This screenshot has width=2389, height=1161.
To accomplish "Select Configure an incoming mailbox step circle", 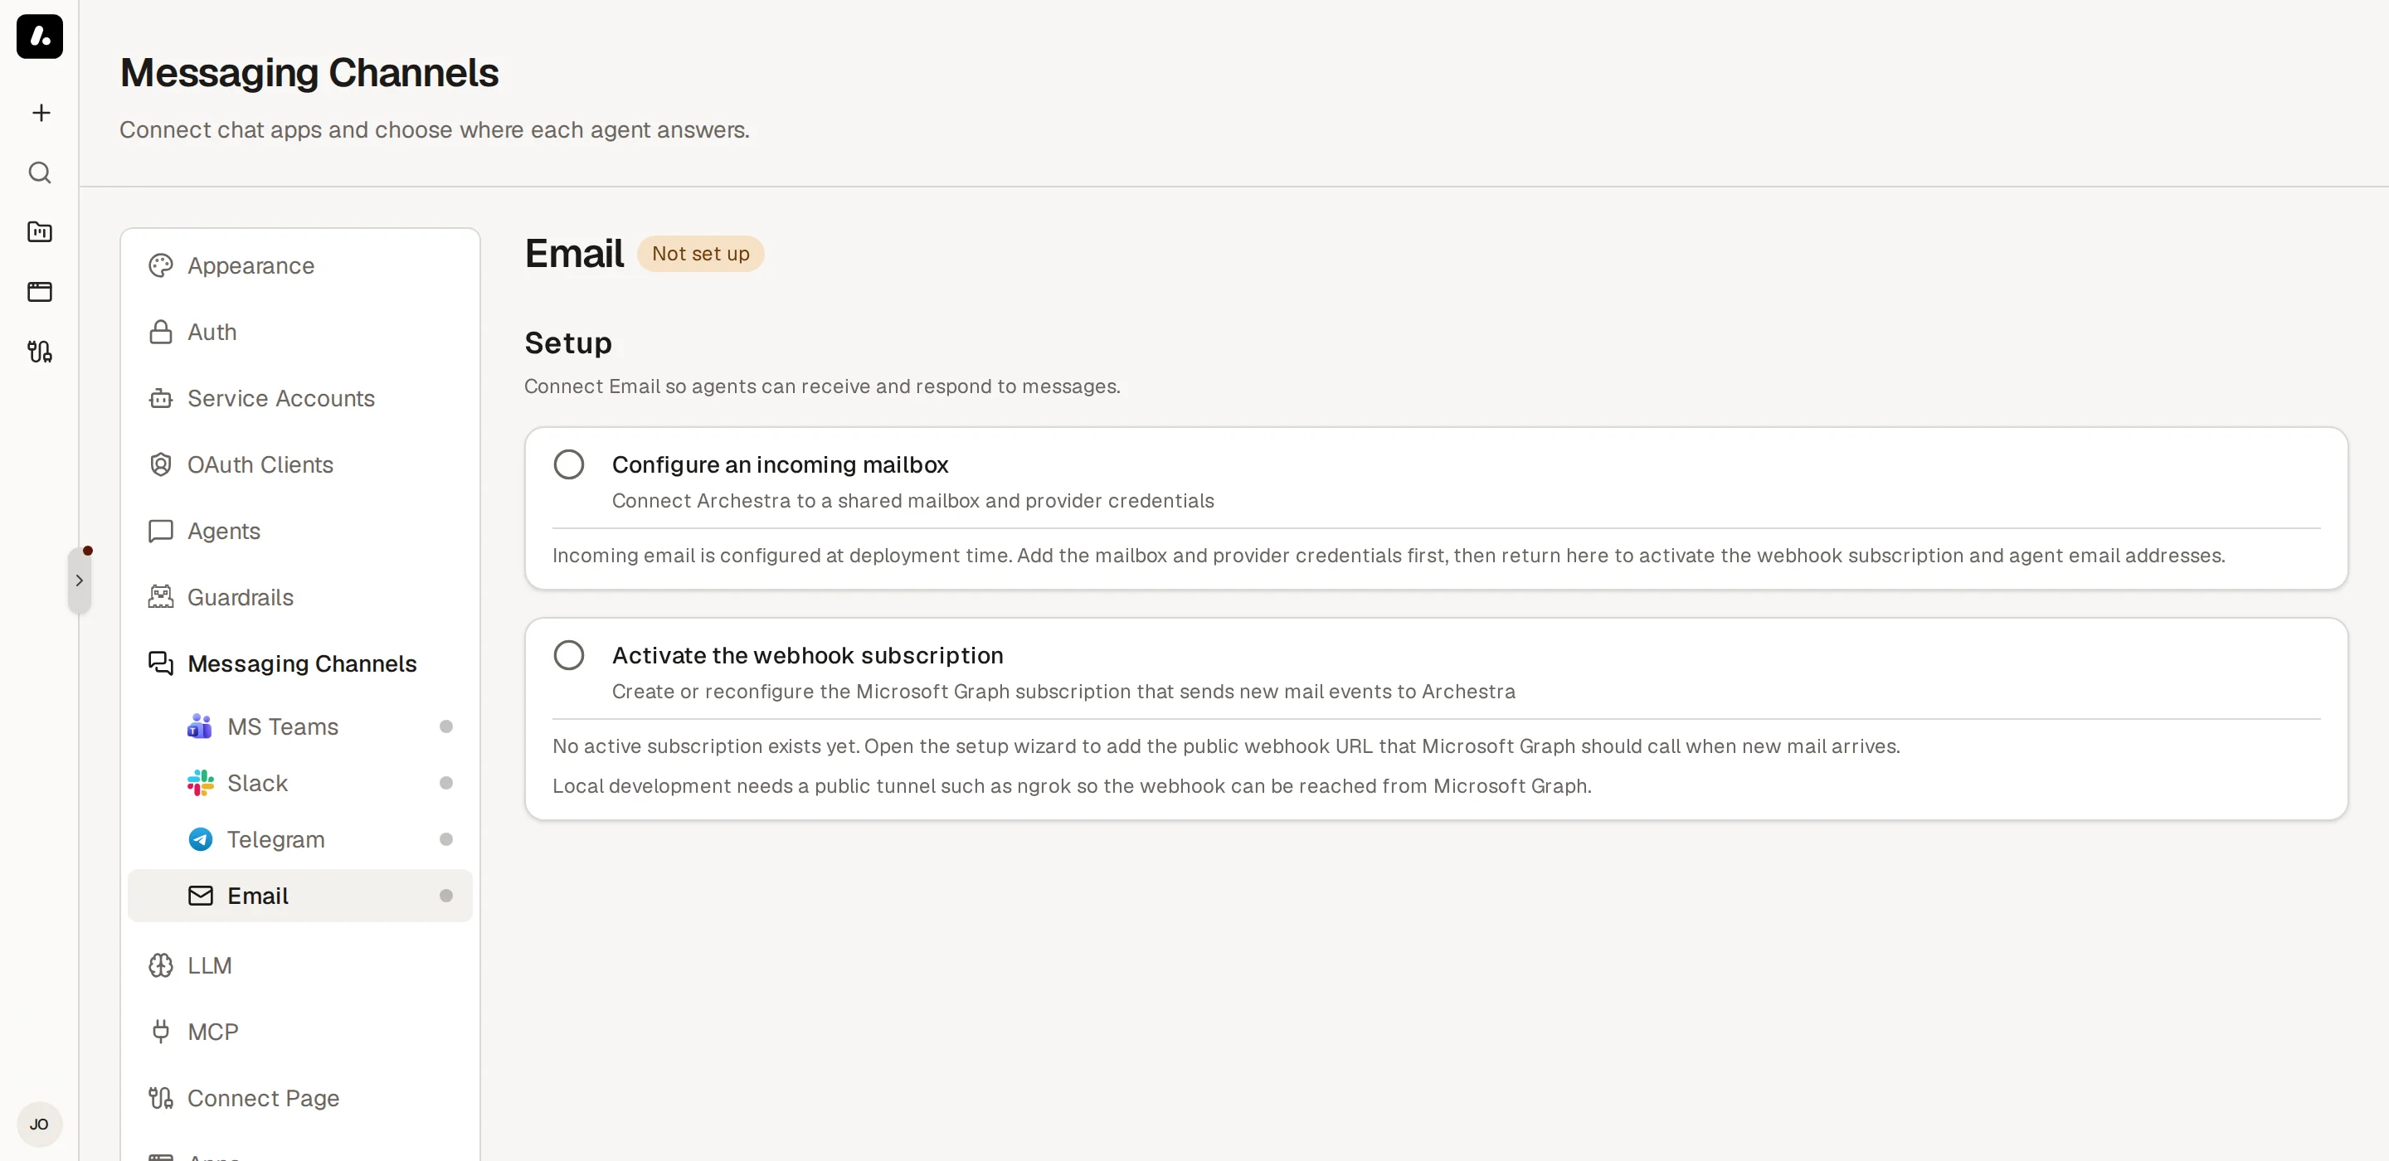I will coord(569,464).
